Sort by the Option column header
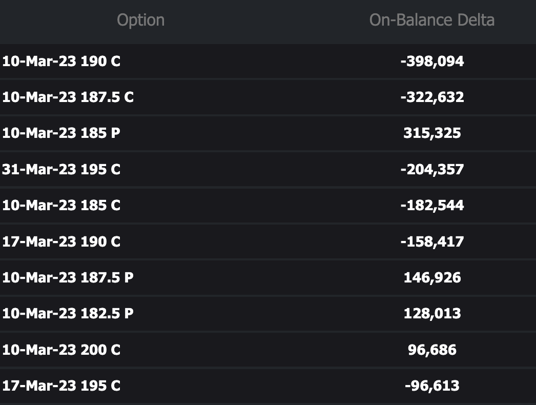This screenshot has height=405, width=536. 140,21
